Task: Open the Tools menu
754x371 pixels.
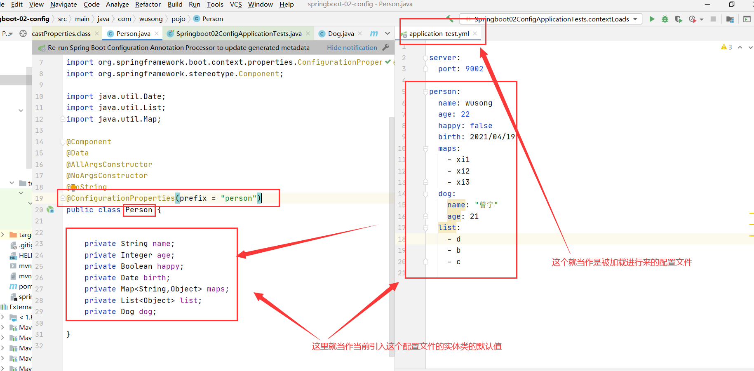Action: click(x=215, y=4)
